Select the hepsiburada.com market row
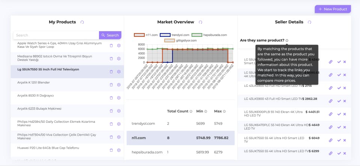This screenshot has height=166, width=360. pos(180,152)
